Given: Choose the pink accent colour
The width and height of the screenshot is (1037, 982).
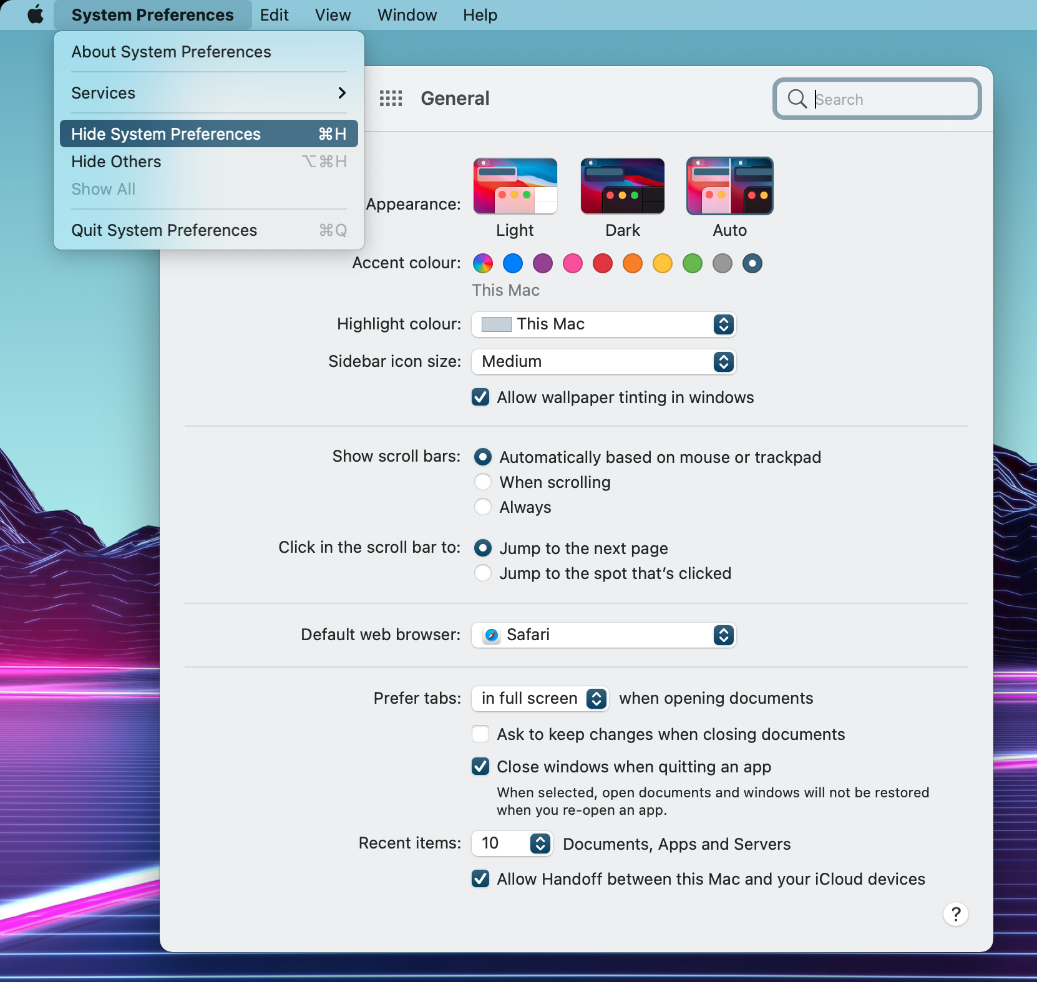Looking at the screenshot, I should click(x=573, y=263).
